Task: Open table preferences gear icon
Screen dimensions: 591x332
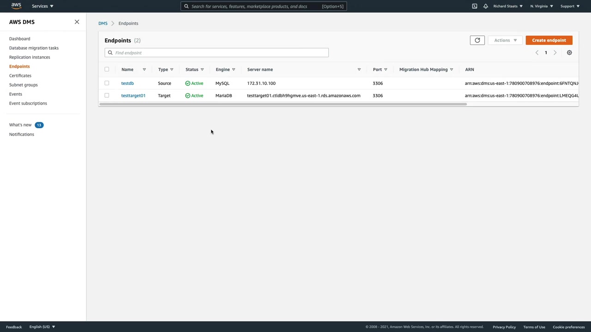Action: (569, 53)
